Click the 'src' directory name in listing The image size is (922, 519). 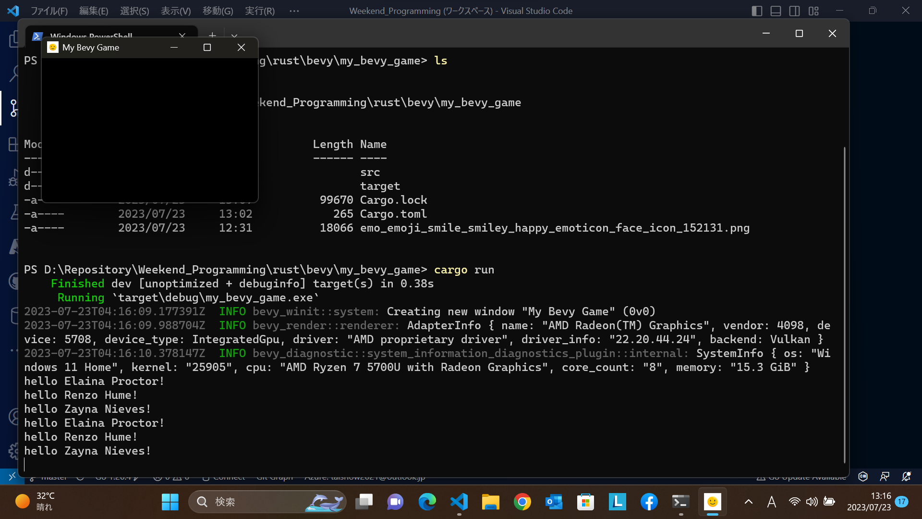pos(370,172)
